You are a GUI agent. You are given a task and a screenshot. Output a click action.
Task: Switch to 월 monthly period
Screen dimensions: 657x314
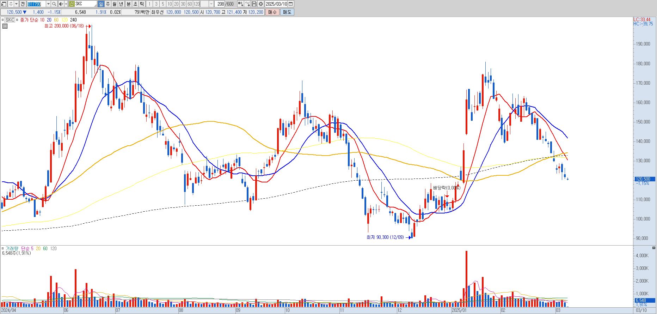pos(115,4)
